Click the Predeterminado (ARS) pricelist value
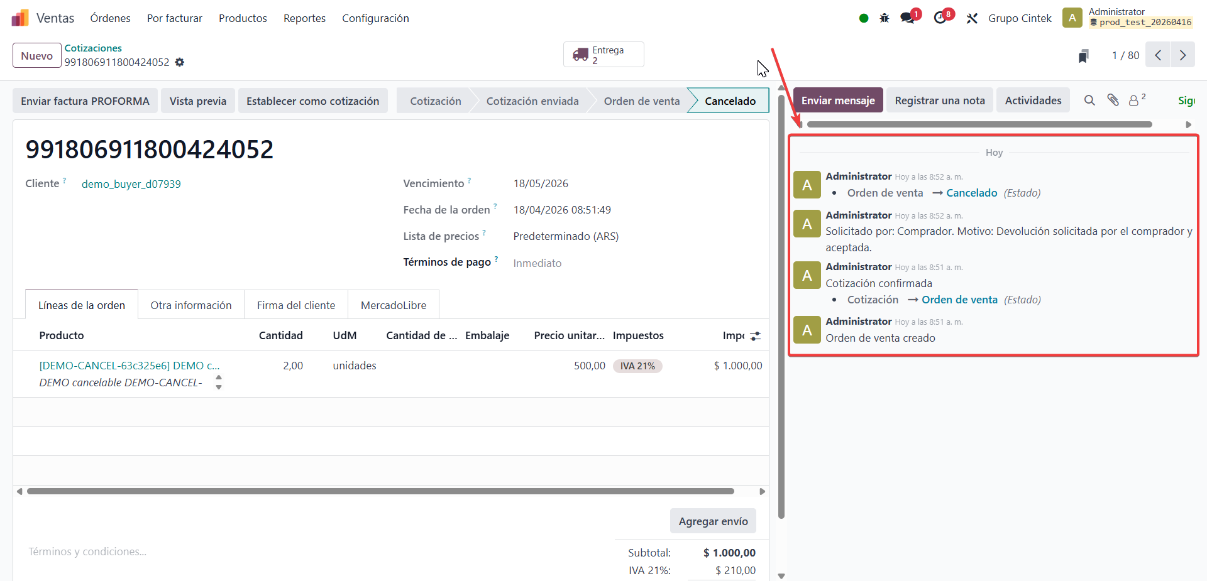The height and width of the screenshot is (581, 1207). (x=566, y=236)
